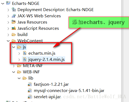
Task: Select the lib folder label
Action: click(31, 78)
